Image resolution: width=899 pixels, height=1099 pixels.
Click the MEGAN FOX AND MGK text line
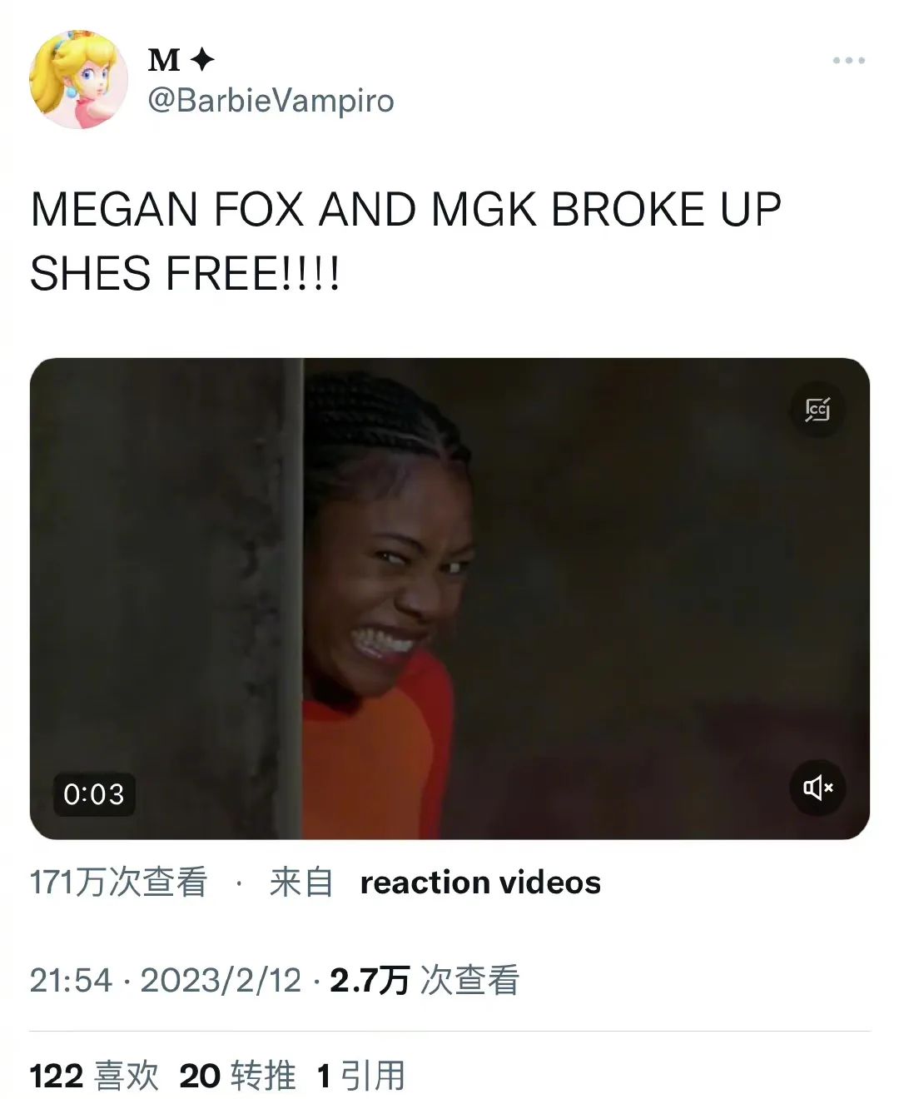click(406, 209)
